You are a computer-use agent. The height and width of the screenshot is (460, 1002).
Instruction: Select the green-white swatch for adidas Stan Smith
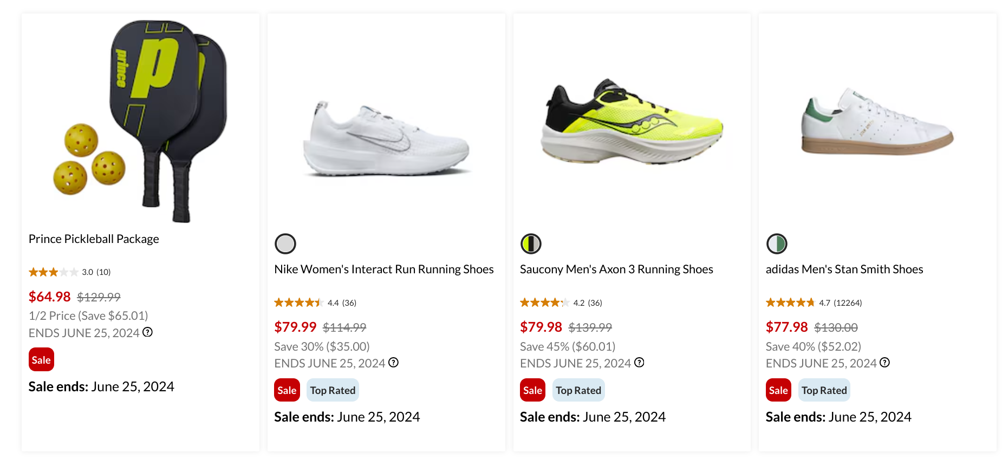777,244
